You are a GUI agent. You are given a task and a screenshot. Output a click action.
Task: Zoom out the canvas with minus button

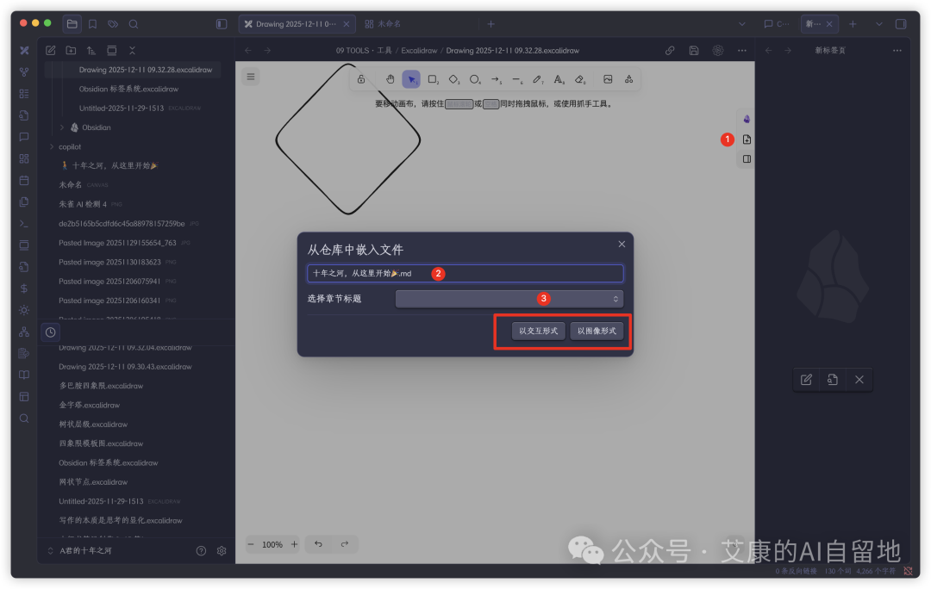tap(251, 544)
